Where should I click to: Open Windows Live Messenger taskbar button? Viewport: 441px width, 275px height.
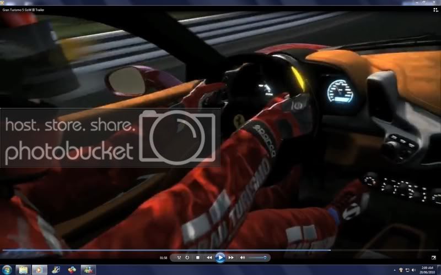coord(88,270)
